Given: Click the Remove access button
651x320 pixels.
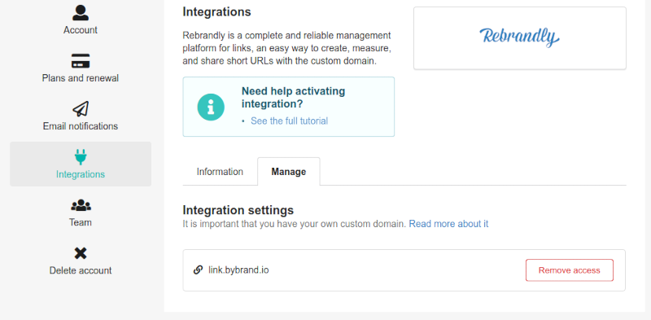Looking at the screenshot, I should [570, 270].
